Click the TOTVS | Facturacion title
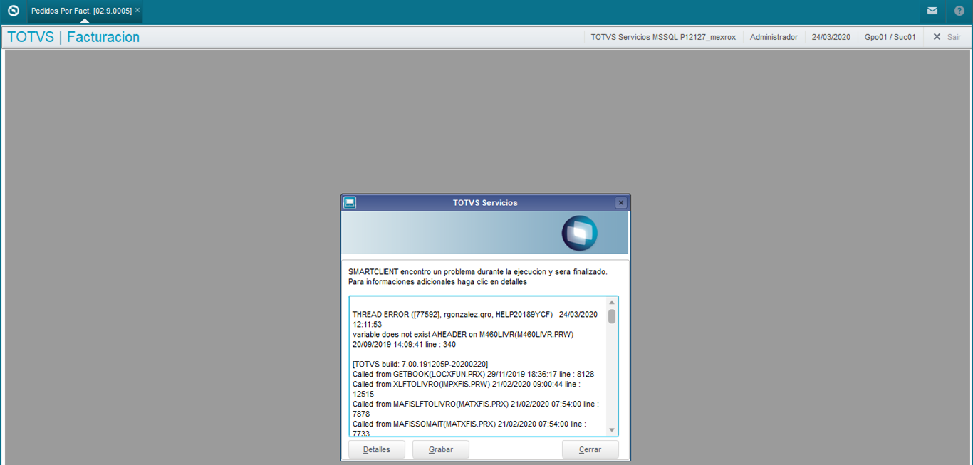This screenshot has height=465, width=973. [x=73, y=37]
